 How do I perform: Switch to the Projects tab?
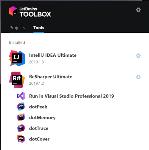tap(17, 28)
